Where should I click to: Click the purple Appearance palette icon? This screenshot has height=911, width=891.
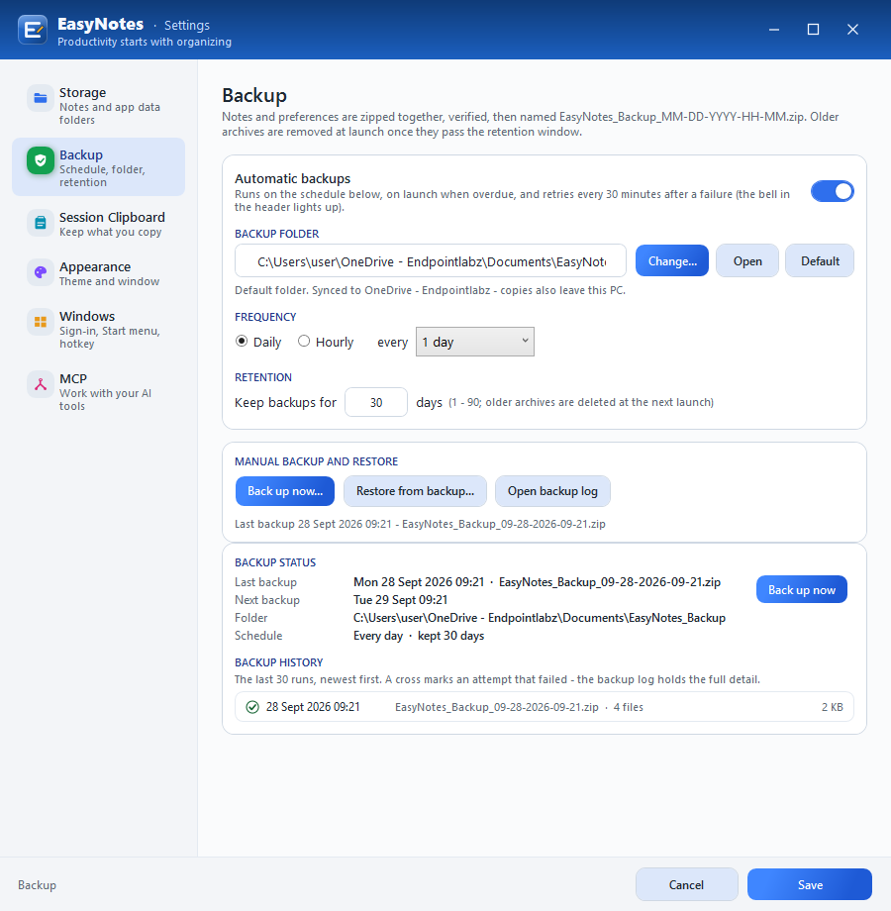pos(40,272)
